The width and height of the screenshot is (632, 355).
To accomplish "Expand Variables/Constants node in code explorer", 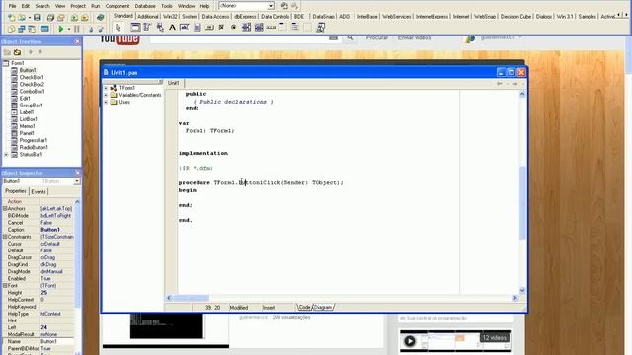I will click(x=106, y=95).
